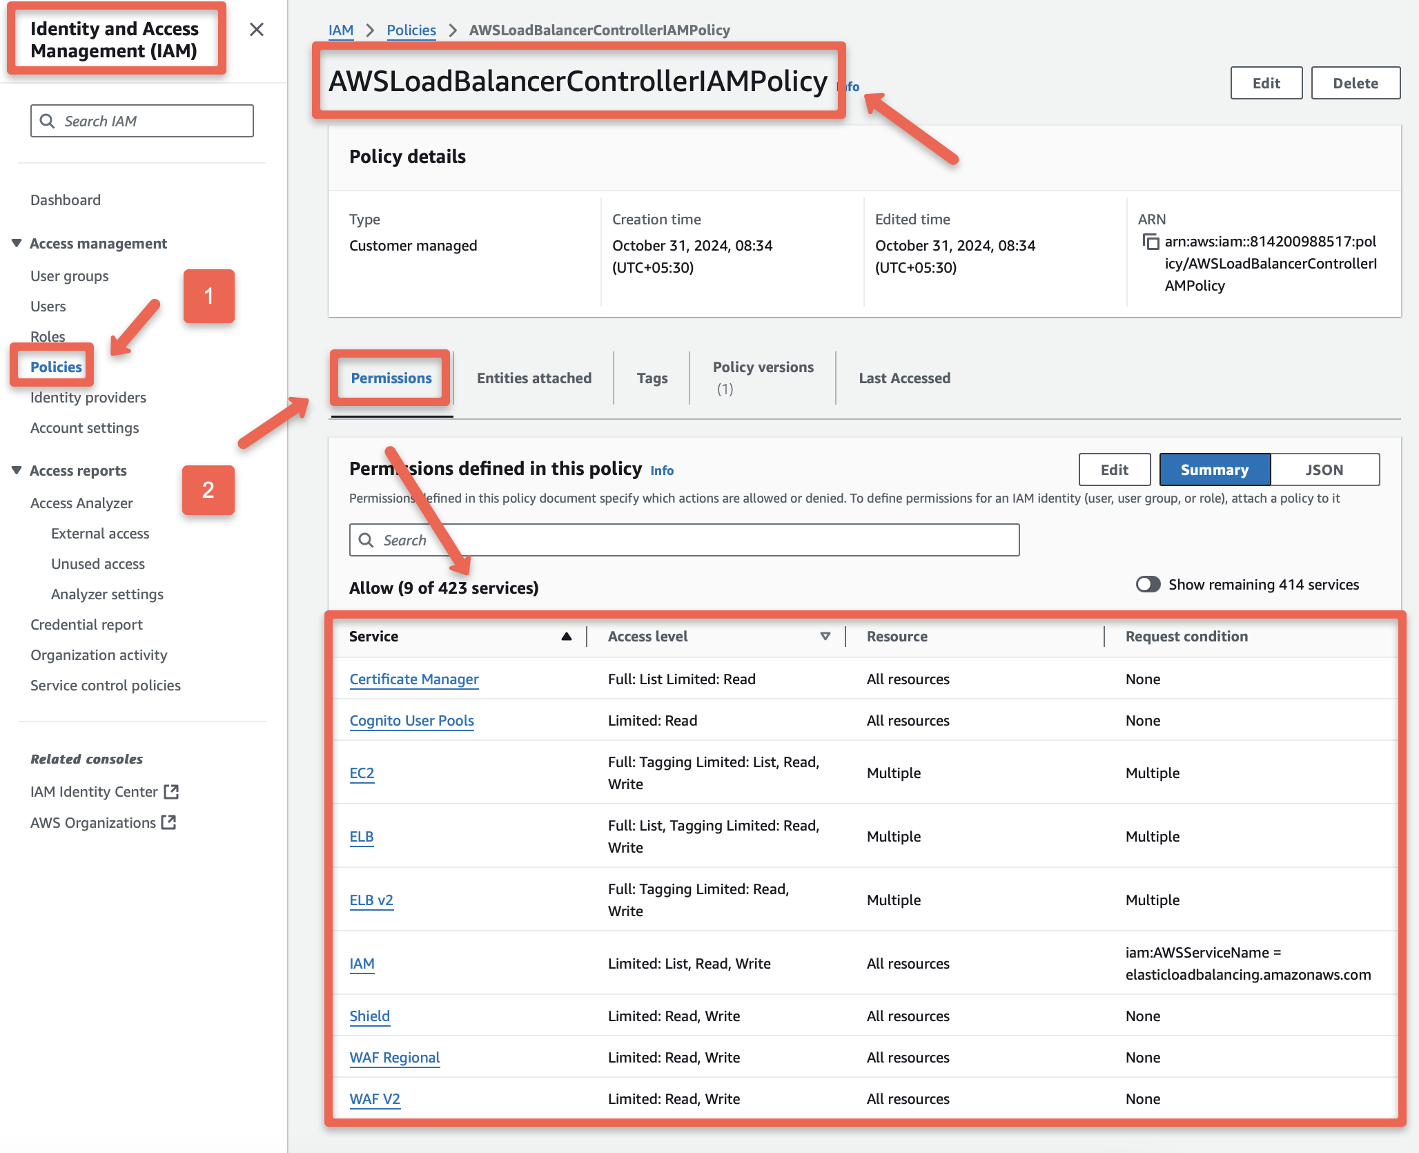1419x1153 pixels.
Task: Open the Policy versions tab
Action: pos(762,378)
